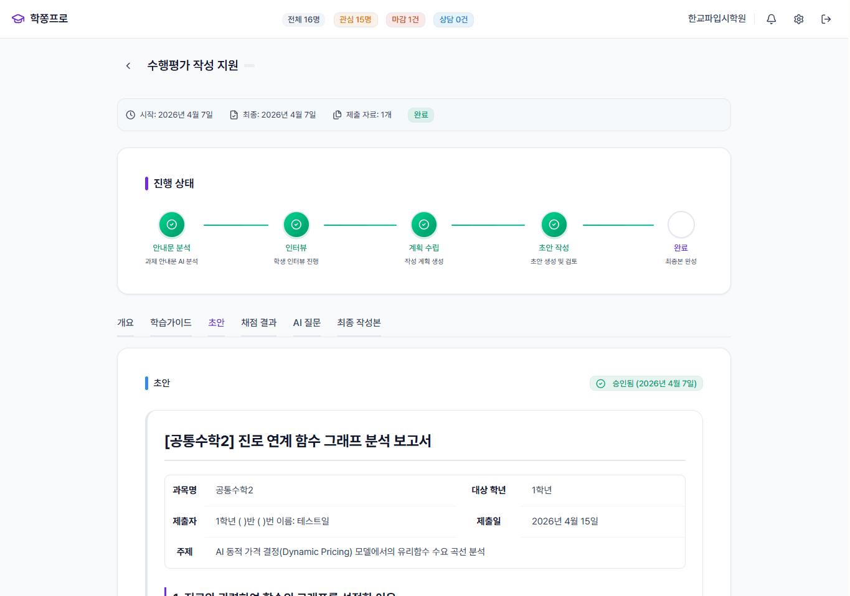Screen dimensions: 850x596
Task: Click check icon in 승인됨 badge
Action: [601, 384]
